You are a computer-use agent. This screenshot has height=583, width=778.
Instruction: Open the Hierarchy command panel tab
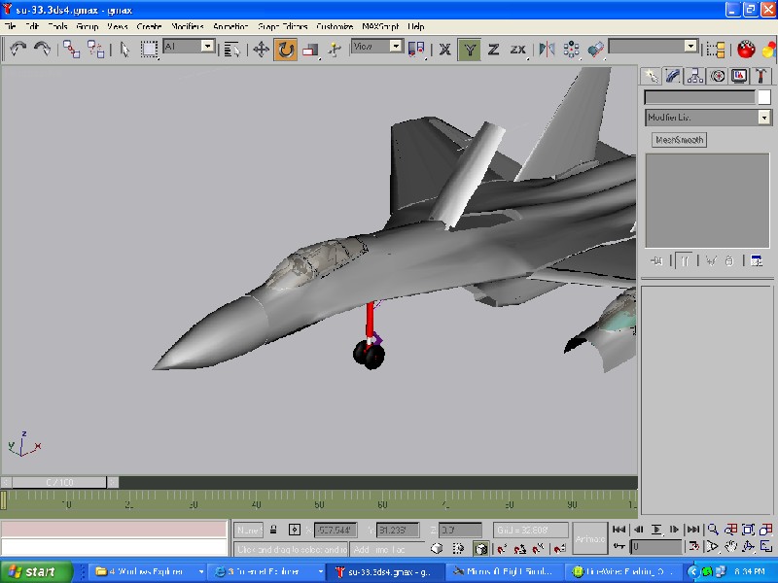pos(695,76)
